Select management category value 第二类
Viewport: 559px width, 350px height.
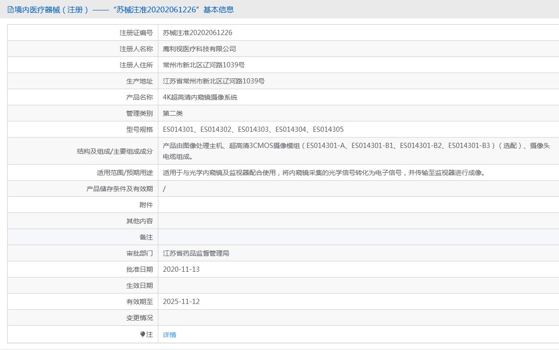tap(173, 113)
